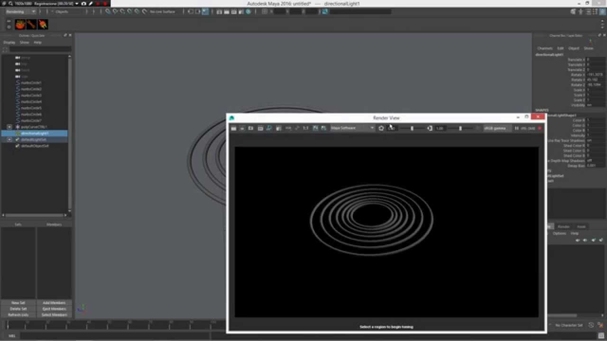Screen dimensions: 607x341
Task: Click the red stop IPR icon
Action: [540, 128]
